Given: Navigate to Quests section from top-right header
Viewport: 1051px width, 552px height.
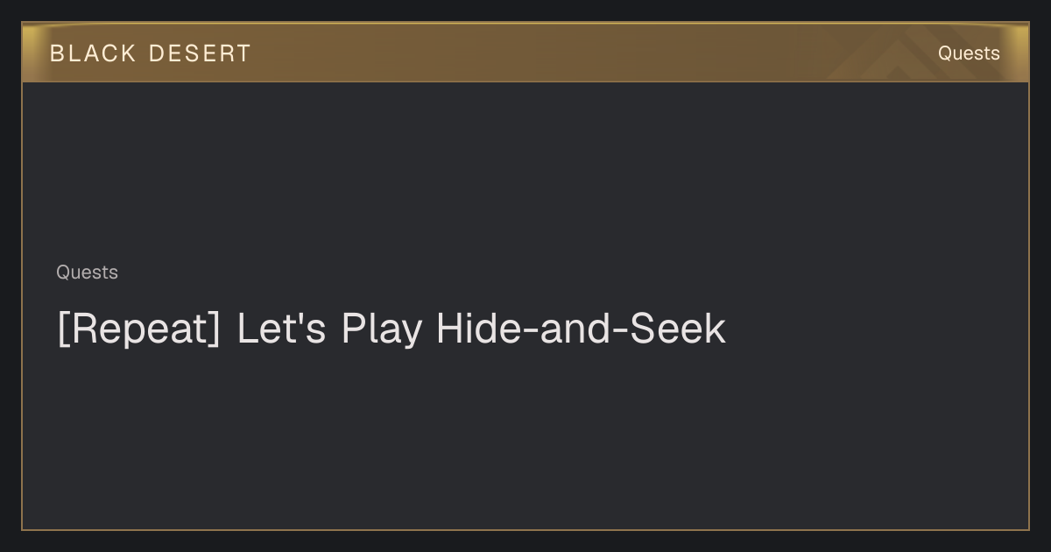Looking at the screenshot, I should pos(969,53).
